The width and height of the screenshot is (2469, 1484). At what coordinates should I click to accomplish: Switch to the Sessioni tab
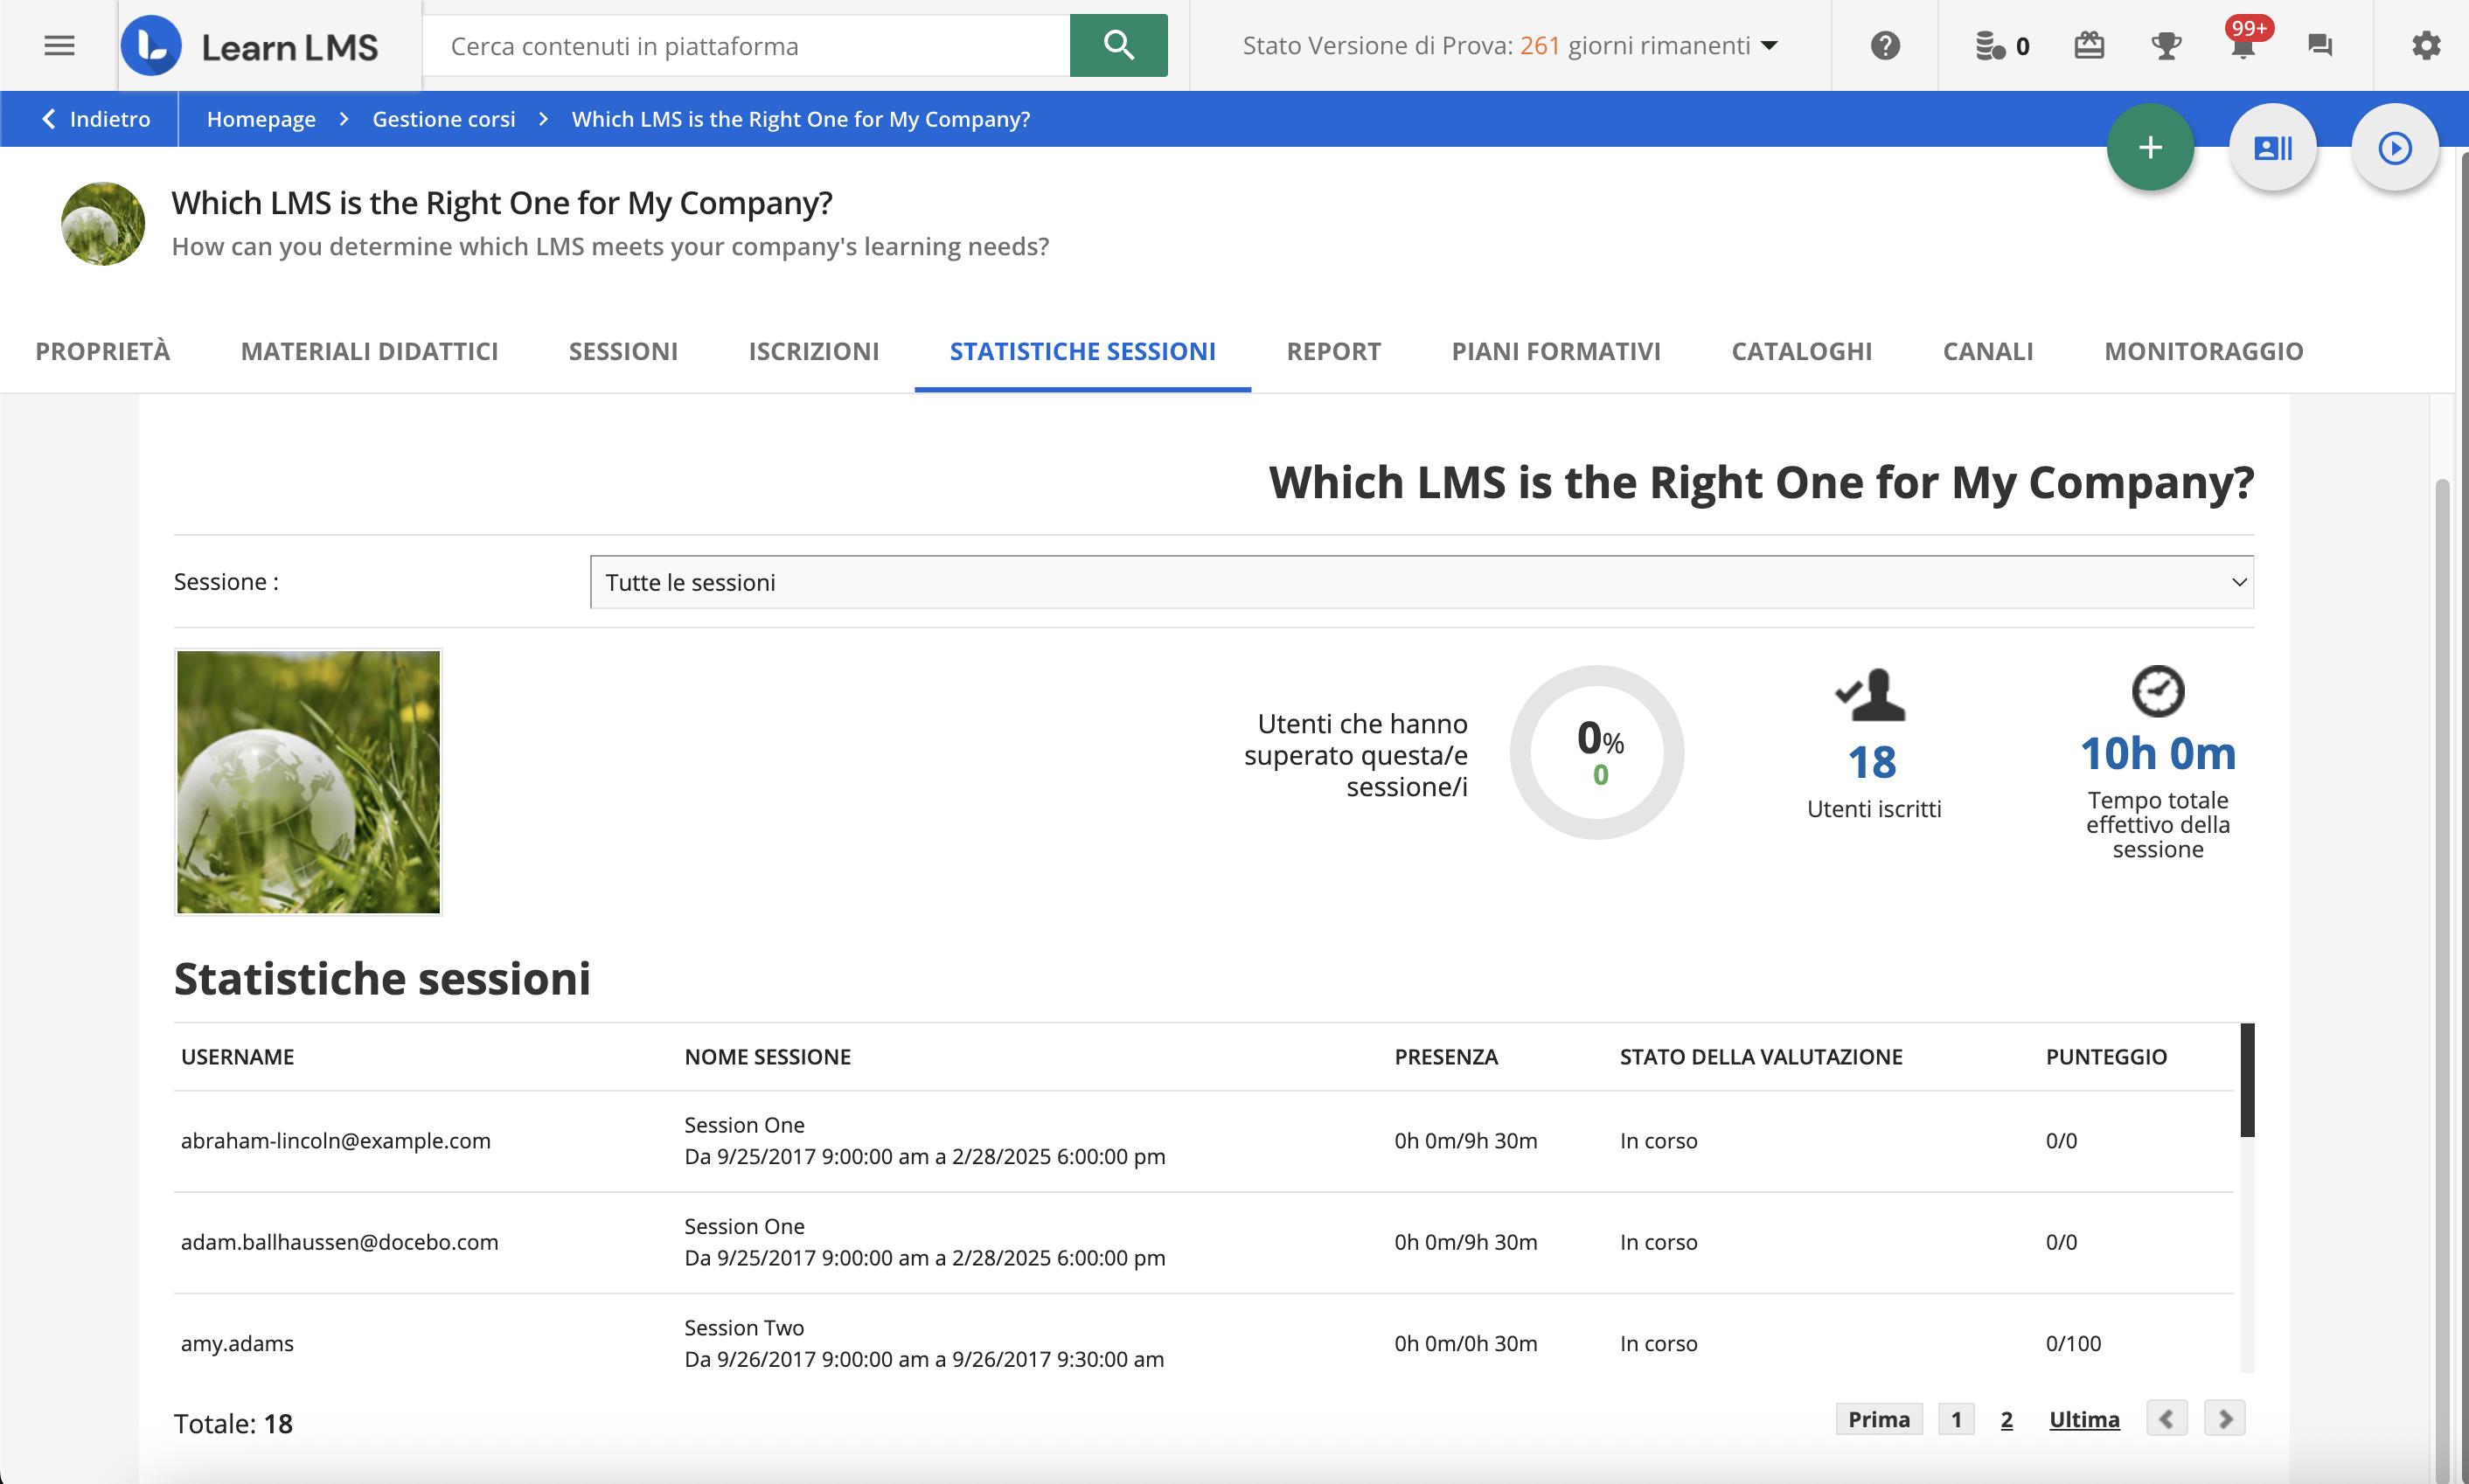click(x=623, y=351)
